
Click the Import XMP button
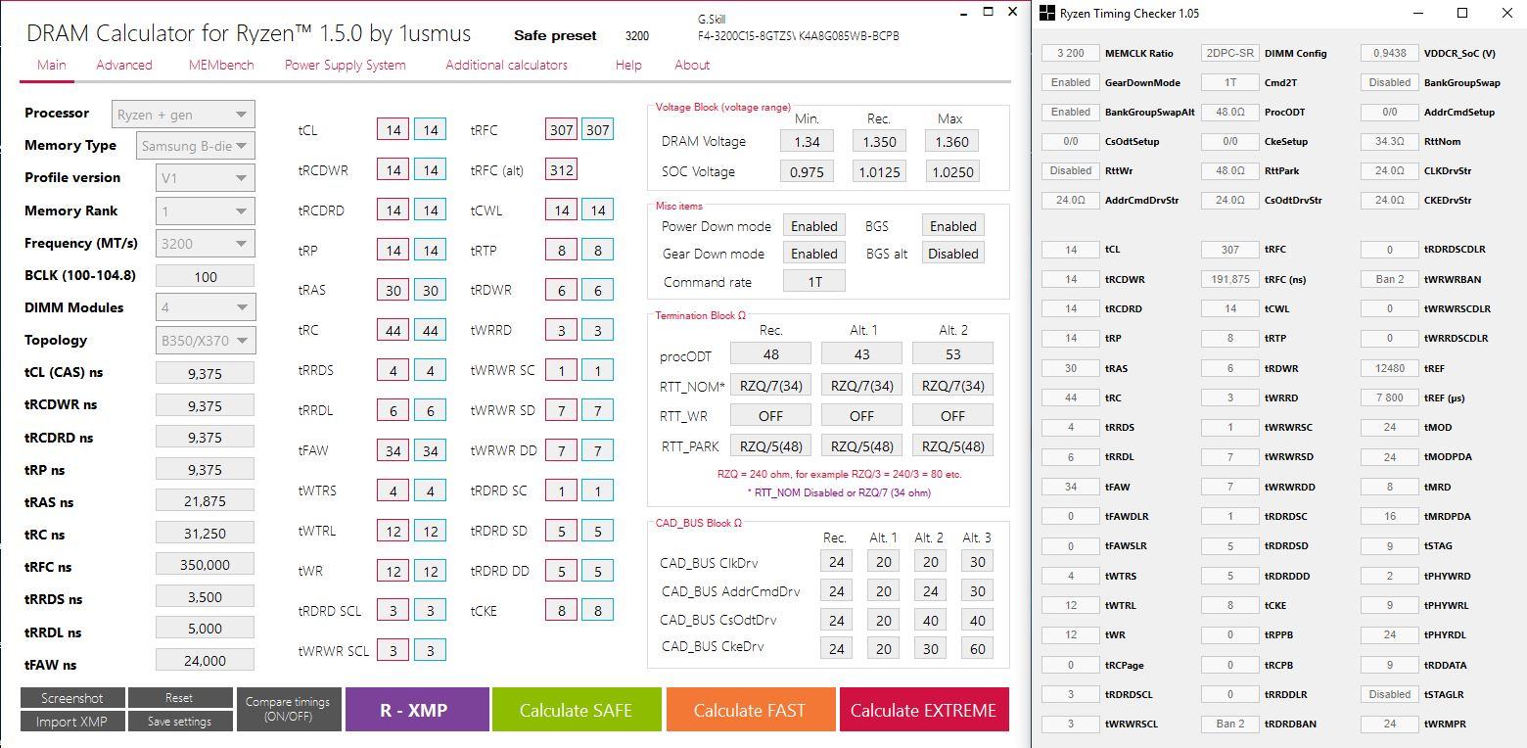(x=72, y=722)
